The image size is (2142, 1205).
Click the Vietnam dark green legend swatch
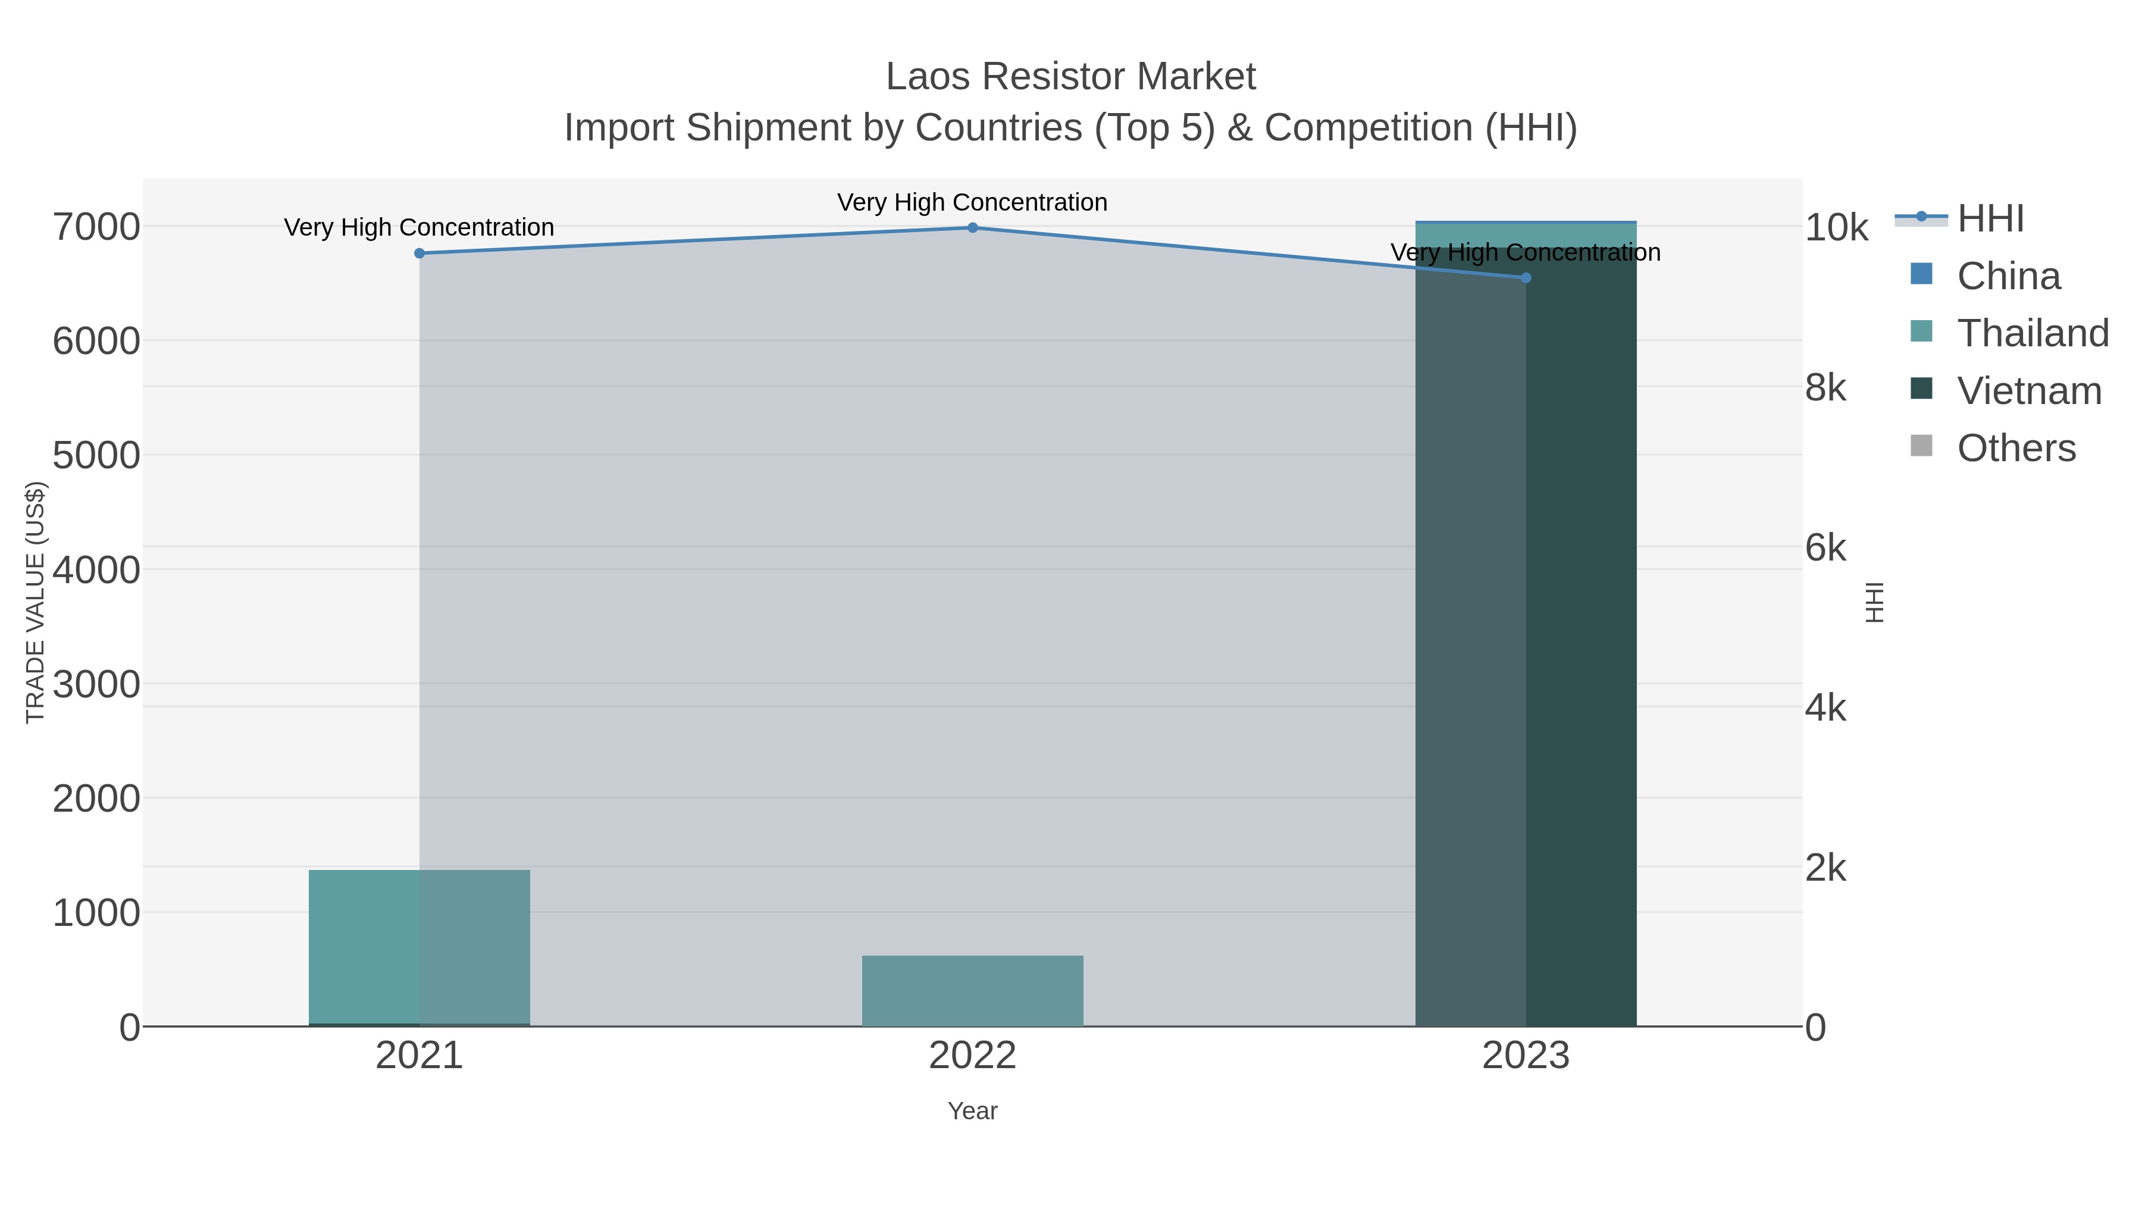(x=1922, y=389)
